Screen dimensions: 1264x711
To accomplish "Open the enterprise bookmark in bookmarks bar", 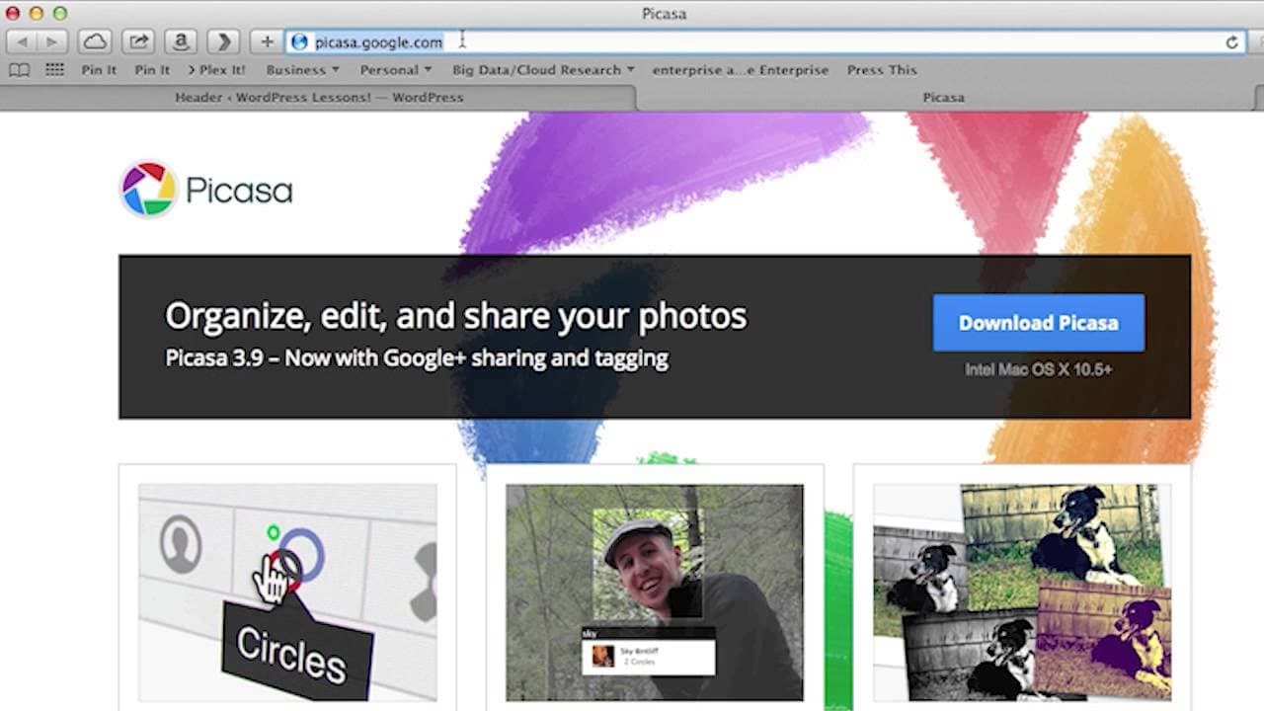I will [x=741, y=70].
